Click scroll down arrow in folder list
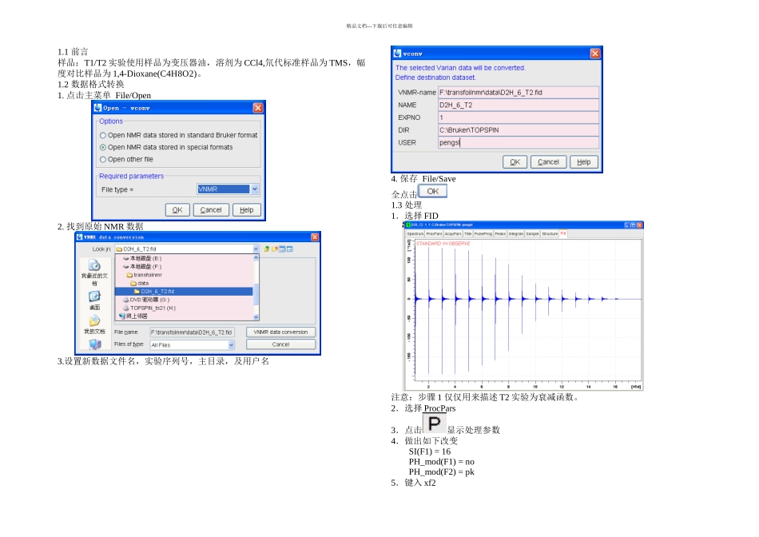The image size is (759, 537). pos(256,317)
